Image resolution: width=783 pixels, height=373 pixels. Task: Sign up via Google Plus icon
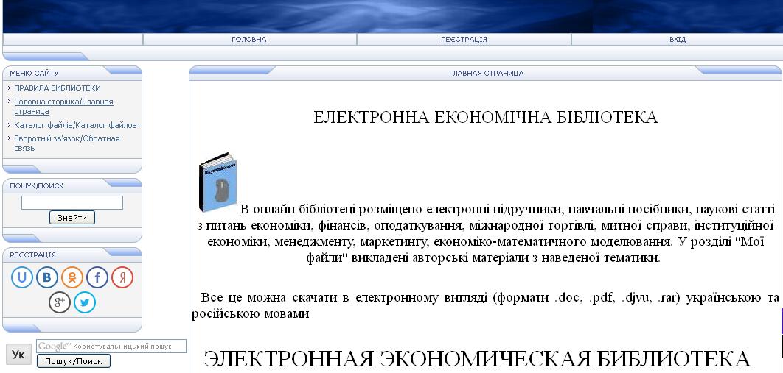pos(60,302)
